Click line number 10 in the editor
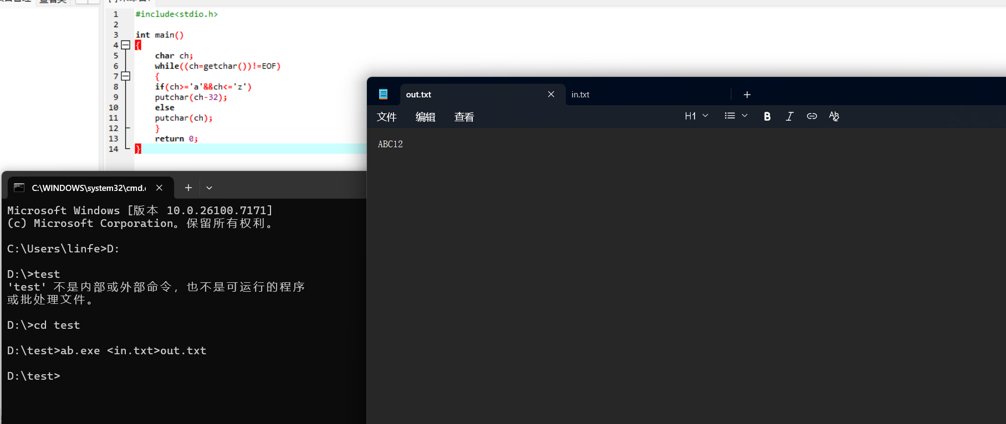1006x424 pixels. pyautogui.click(x=113, y=107)
